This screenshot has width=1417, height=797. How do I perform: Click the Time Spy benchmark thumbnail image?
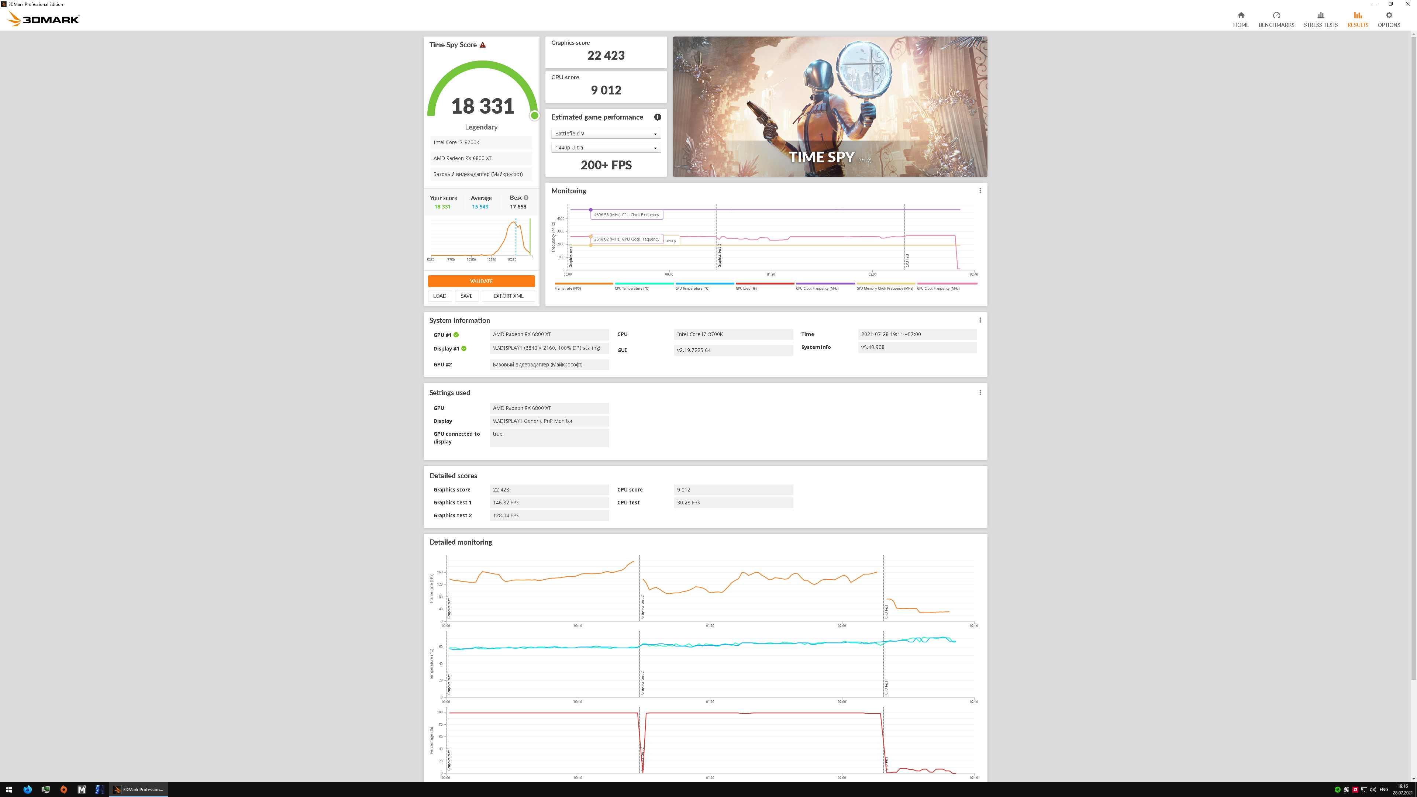830,107
